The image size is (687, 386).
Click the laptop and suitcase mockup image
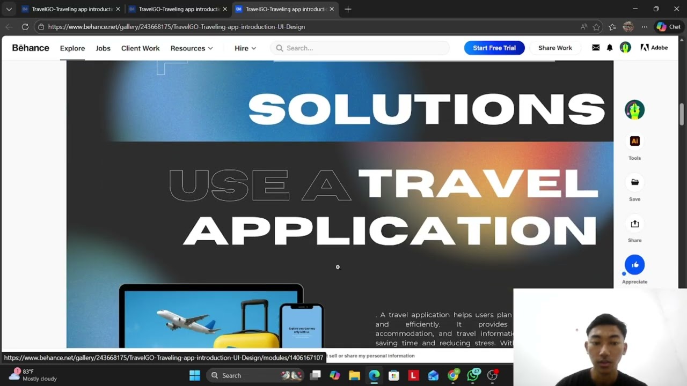click(221, 316)
